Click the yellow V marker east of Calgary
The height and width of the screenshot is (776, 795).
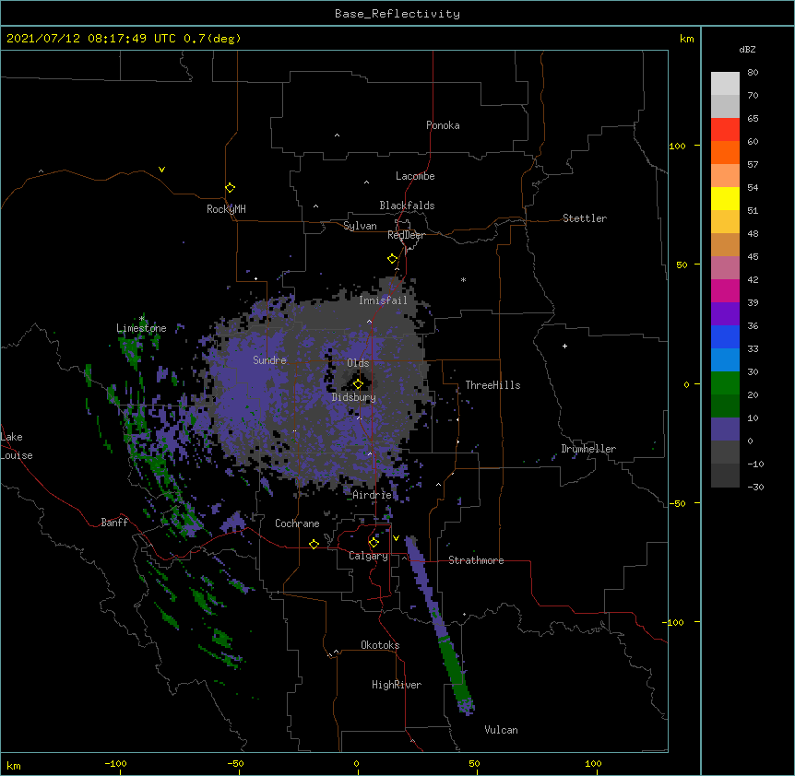[396, 538]
